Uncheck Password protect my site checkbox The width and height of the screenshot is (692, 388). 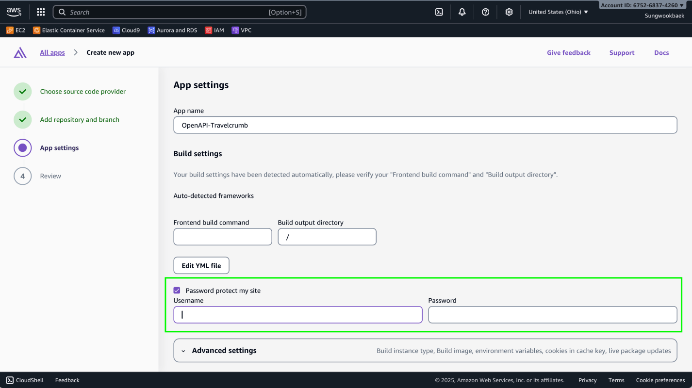click(x=177, y=291)
